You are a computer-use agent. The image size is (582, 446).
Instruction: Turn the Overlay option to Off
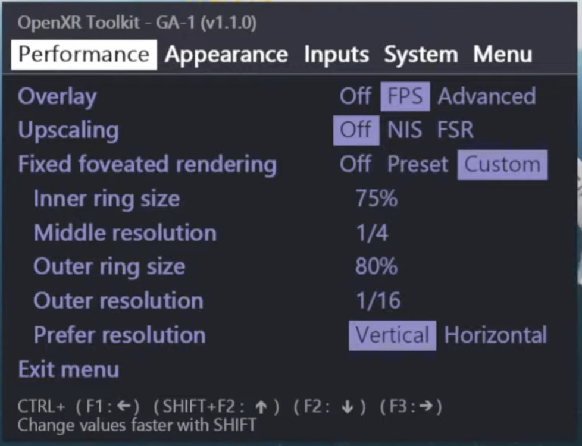(355, 97)
